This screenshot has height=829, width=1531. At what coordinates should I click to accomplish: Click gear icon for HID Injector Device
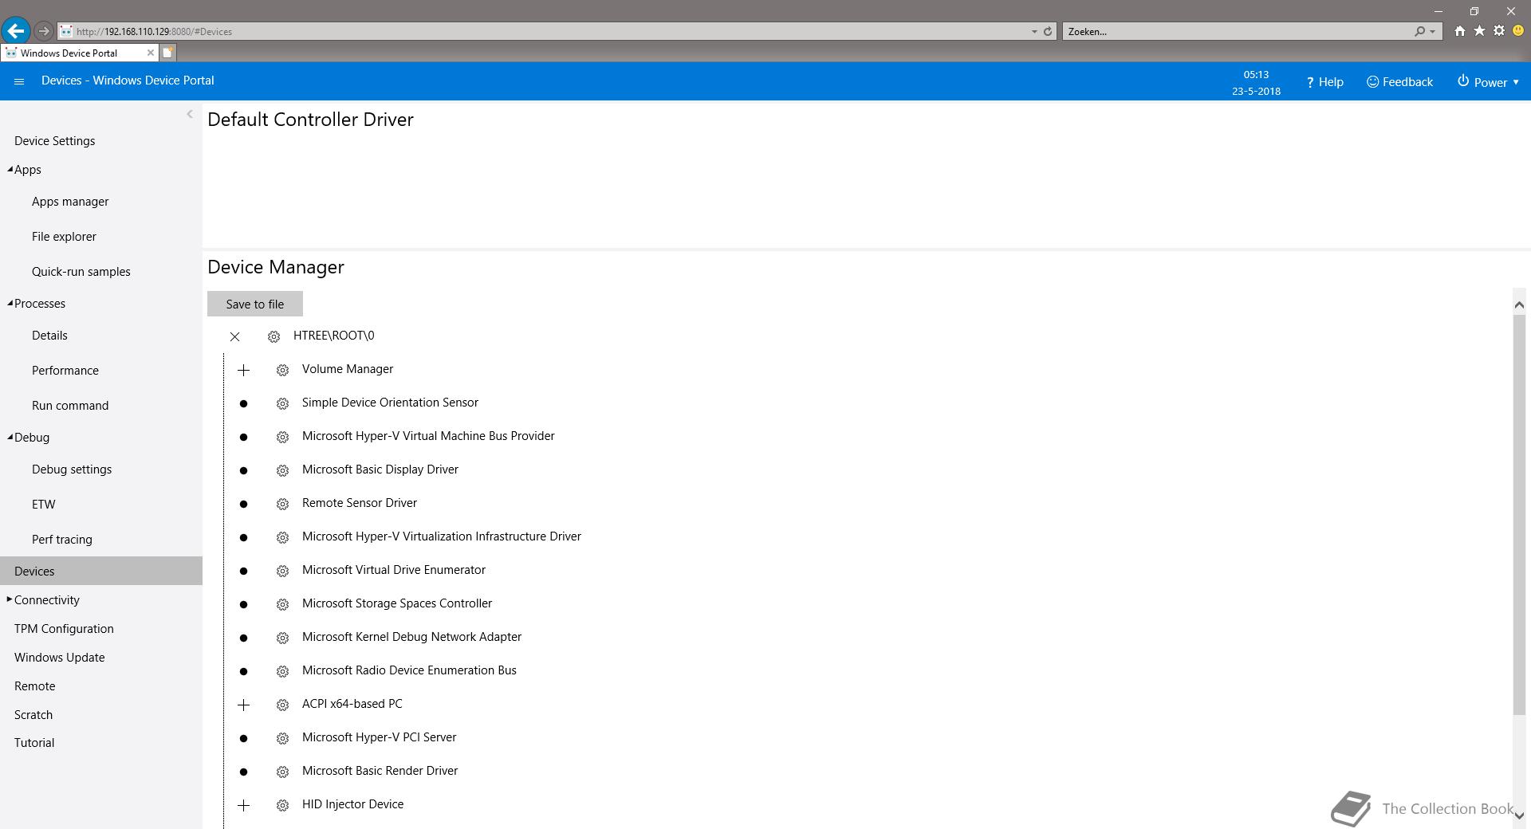point(282,805)
